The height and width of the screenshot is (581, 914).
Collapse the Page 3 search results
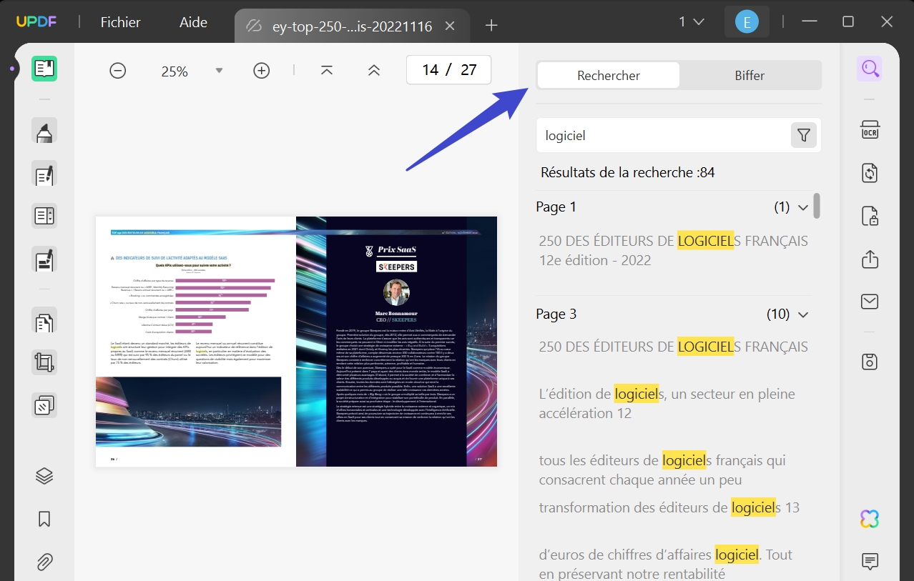click(x=802, y=314)
